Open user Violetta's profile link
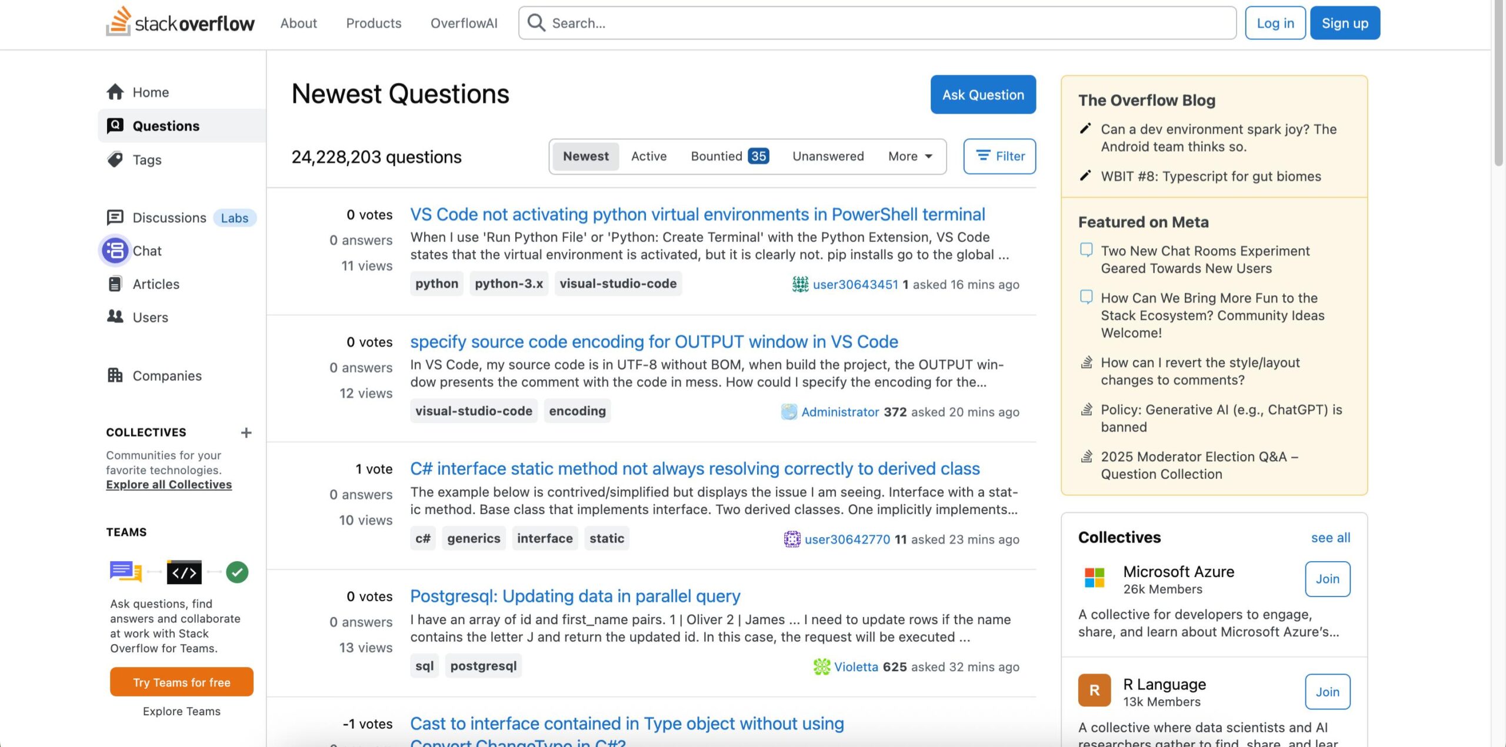The image size is (1506, 747). (856, 666)
